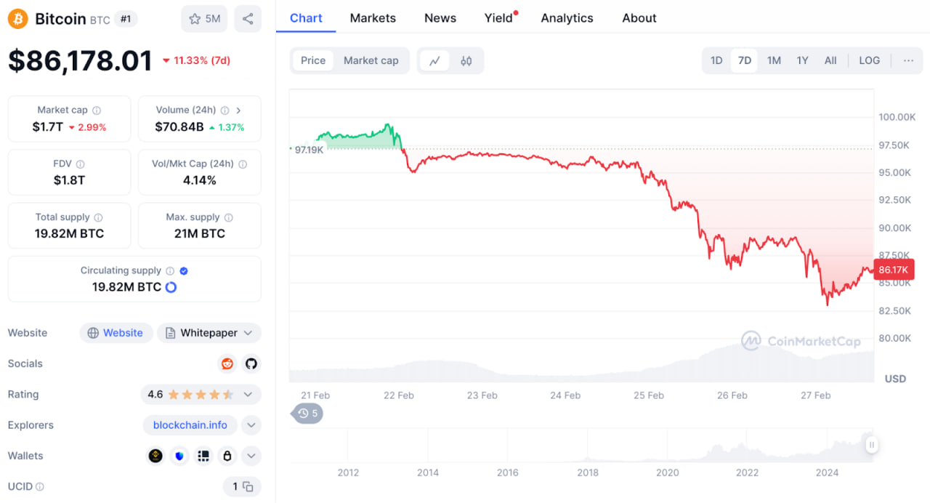Click the #1 rank badge

[x=126, y=19]
